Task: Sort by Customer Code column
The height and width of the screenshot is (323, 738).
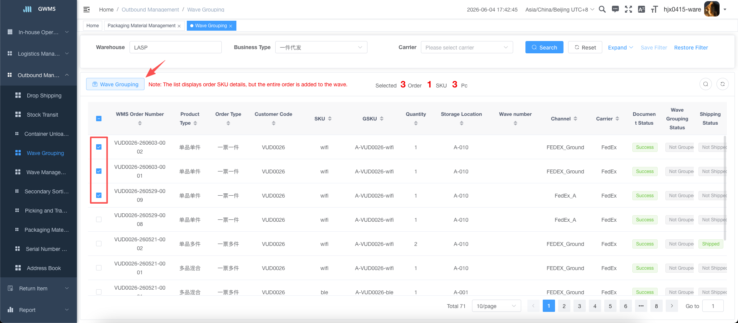Action: point(273,123)
